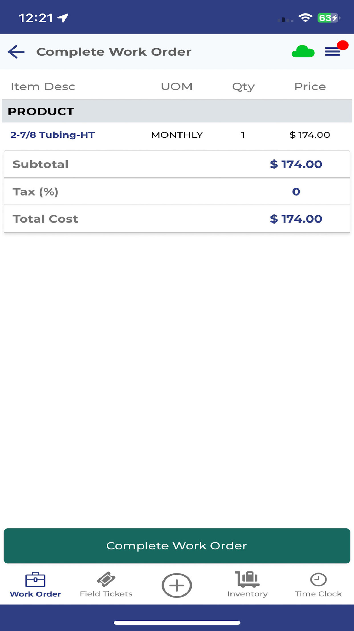Viewport: 354px width, 631px height.
Task: Tap the PRODUCT section header
Action: pyautogui.click(x=41, y=111)
